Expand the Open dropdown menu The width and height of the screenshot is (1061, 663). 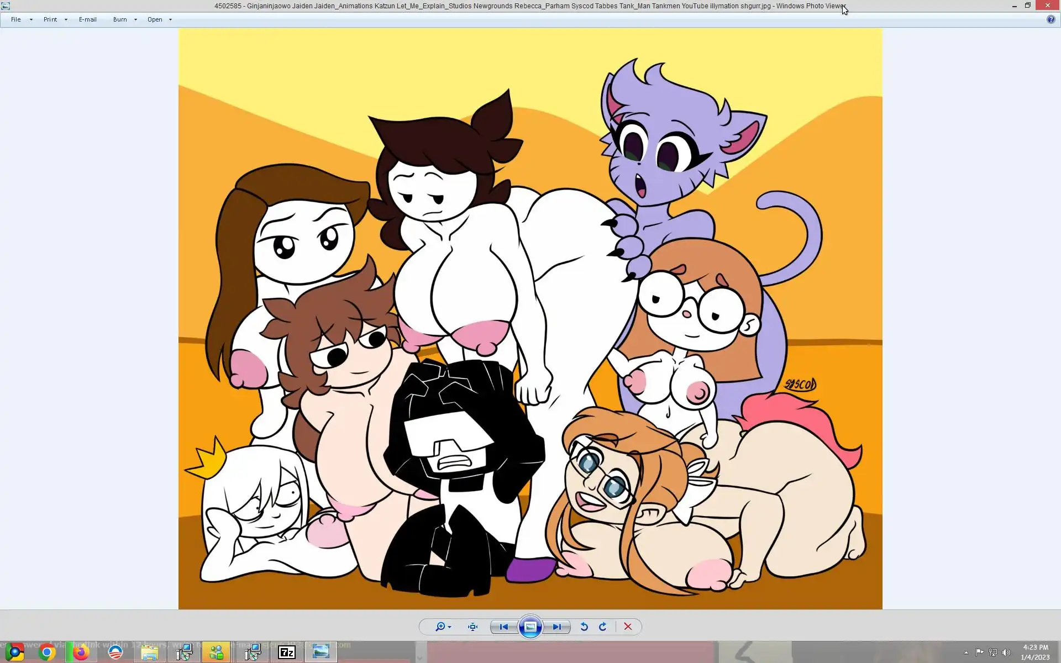(x=170, y=19)
